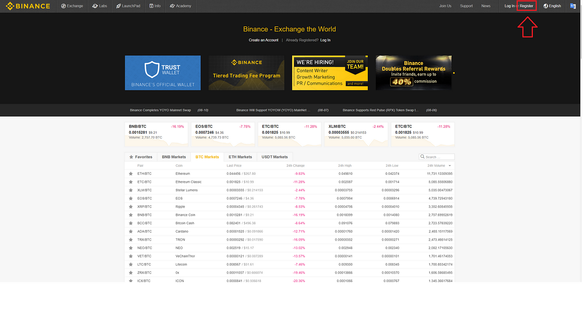Open the We're Hiring banner
This screenshot has width=587, height=316.
click(x=330, y=73)
